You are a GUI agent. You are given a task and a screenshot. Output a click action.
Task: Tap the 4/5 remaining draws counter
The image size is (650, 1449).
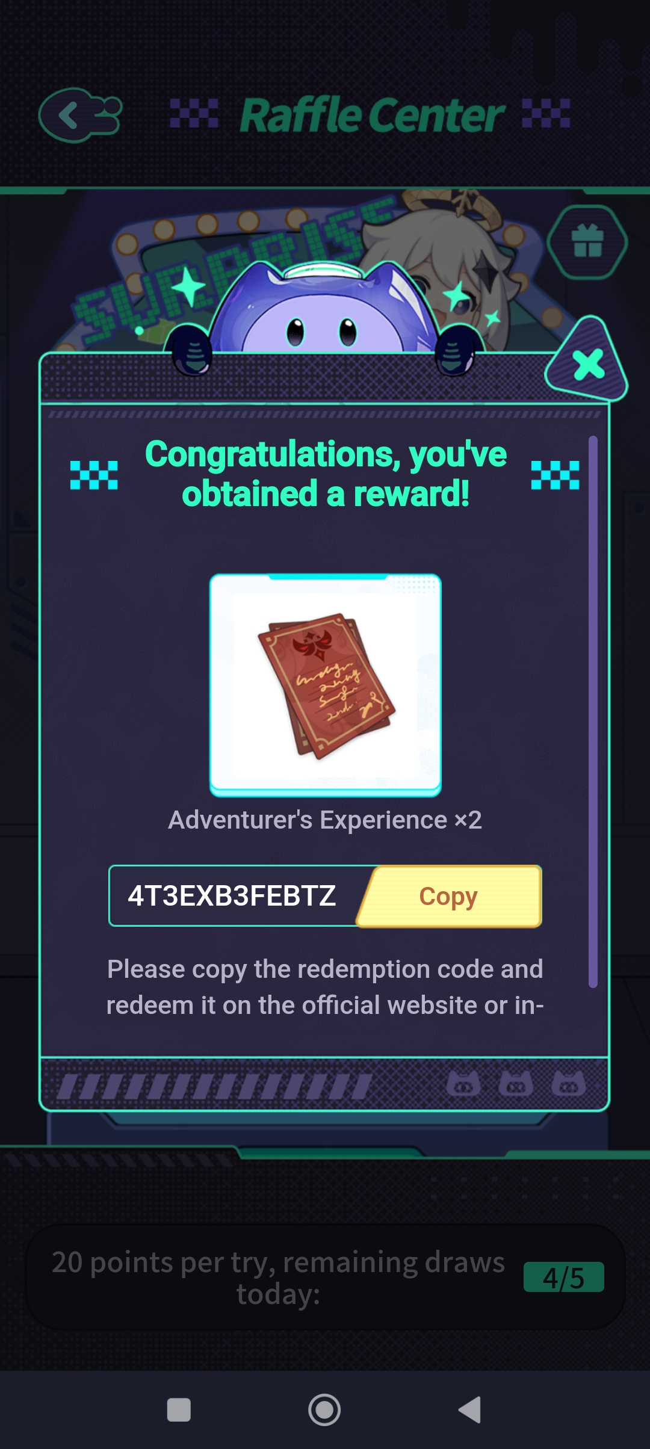pyautogui.click(x=564, y=1278)
